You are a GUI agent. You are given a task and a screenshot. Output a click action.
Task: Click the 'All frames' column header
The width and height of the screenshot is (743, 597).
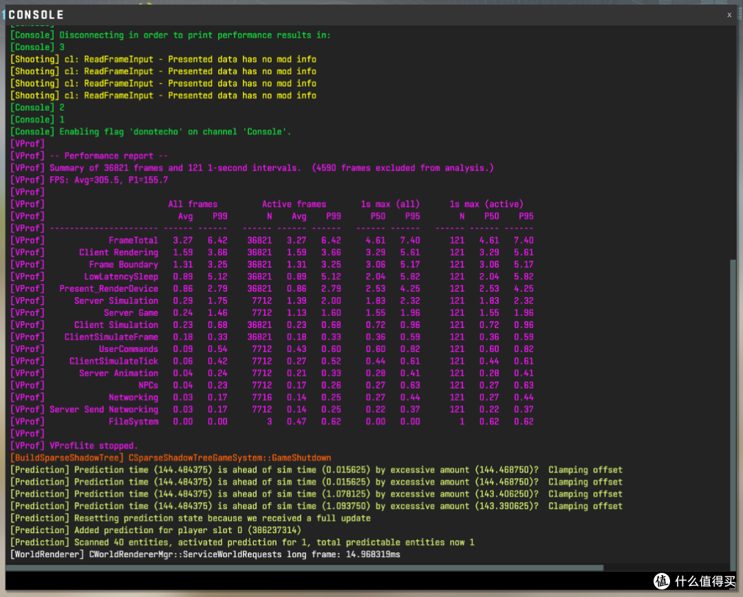tap(193, 204)
